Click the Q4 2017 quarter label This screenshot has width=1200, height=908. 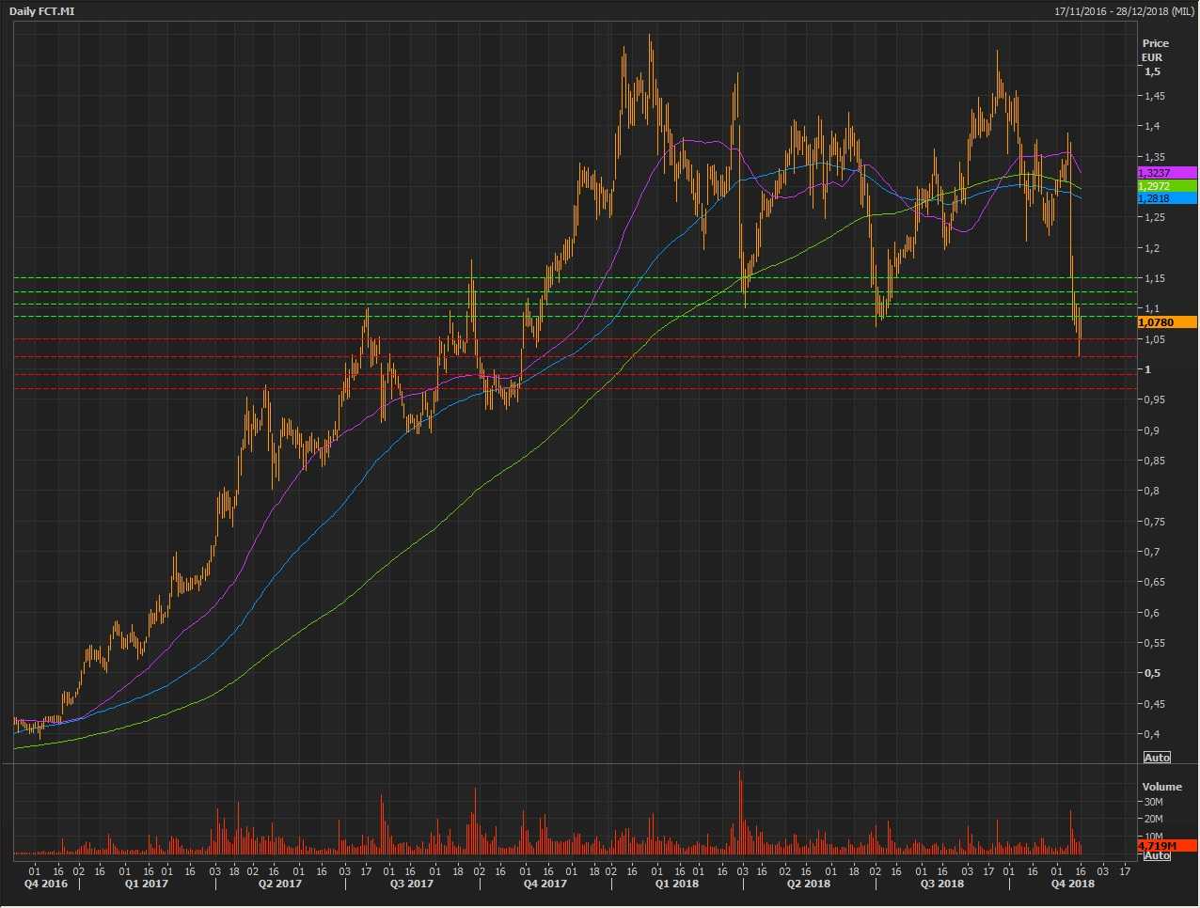coord(545,884)
